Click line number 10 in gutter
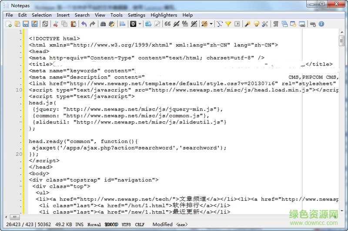This screenshot has width=348, height=231. tap(19, 90)
